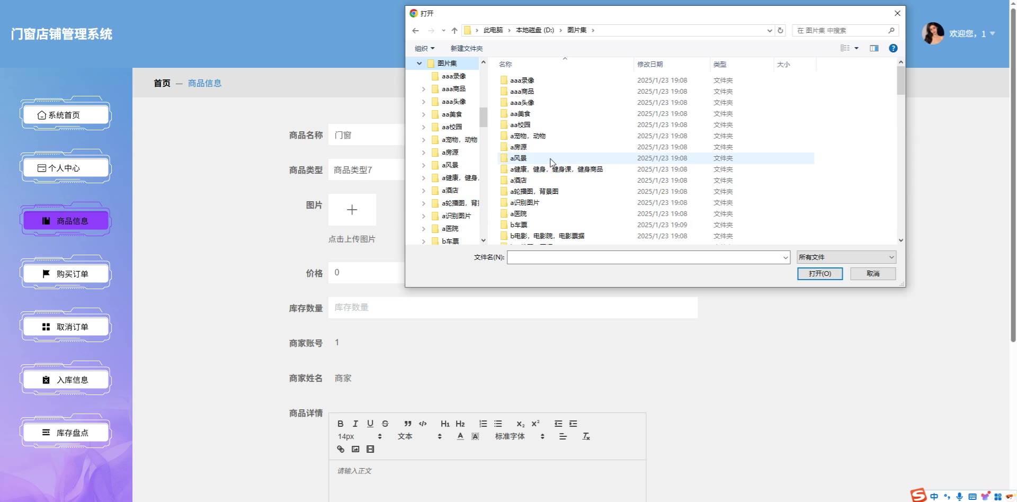
Task: Expand the address bar history dropdown
Action: point(770,30)
